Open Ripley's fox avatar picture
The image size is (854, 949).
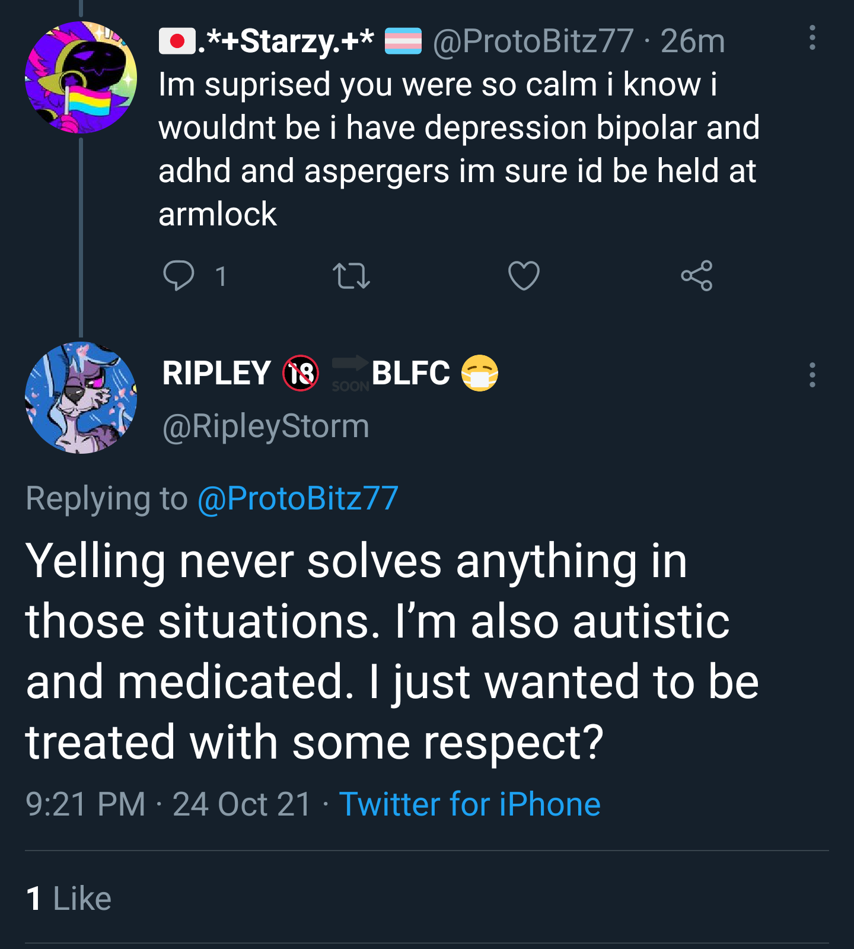click(x=81, y=397)
